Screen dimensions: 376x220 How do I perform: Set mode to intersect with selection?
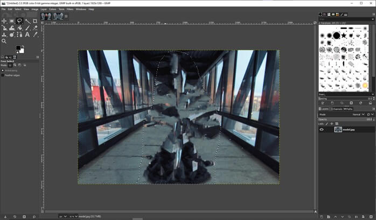point(24,65)
